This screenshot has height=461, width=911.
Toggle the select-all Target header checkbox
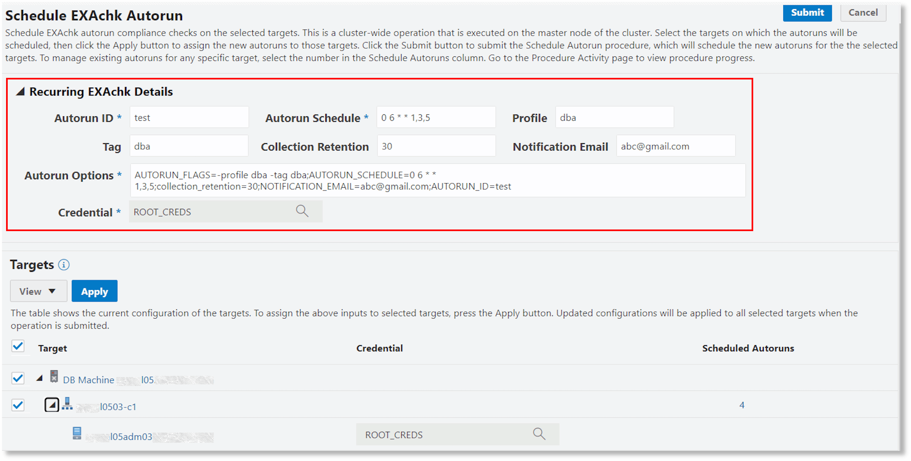tap(18, 347)
